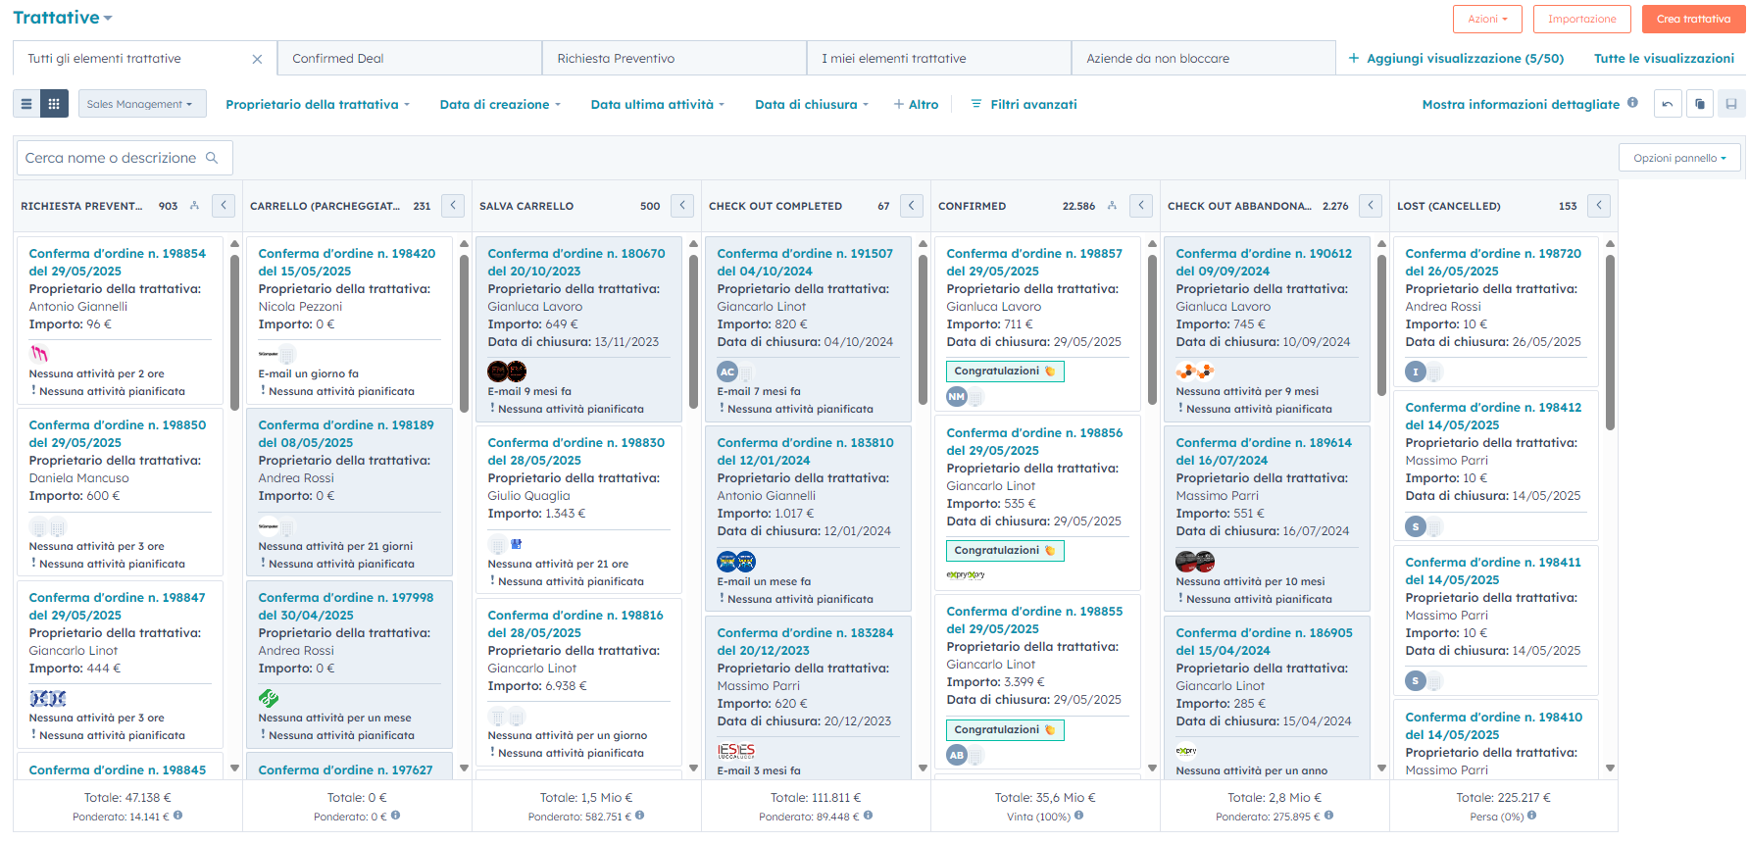Collapse the LOST (CANCELLED) column
The width and height of the screenshot is (1749, 843).
1599,206
